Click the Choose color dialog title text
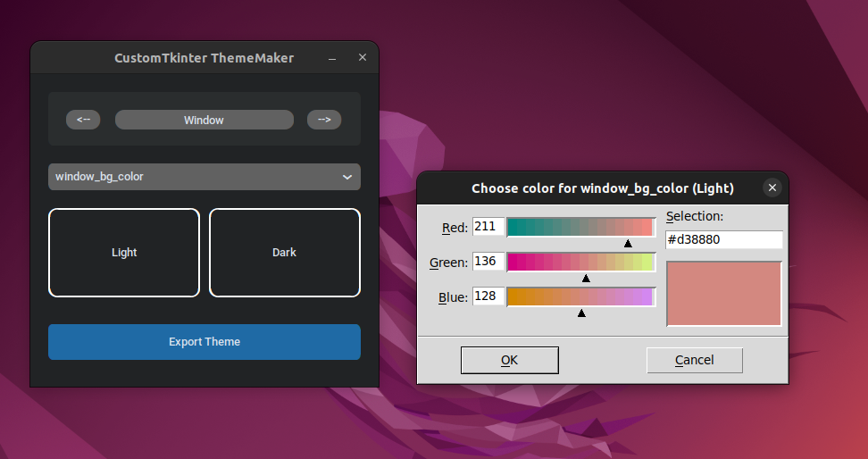This screenshot has height=459, width=868. click(603, 188)
